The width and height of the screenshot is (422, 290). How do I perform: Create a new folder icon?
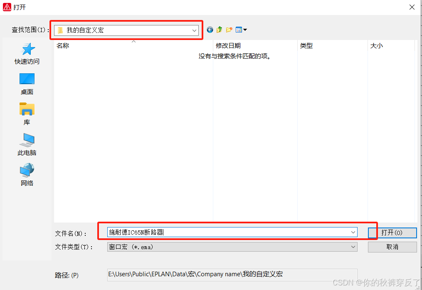[x=229, y=30]
